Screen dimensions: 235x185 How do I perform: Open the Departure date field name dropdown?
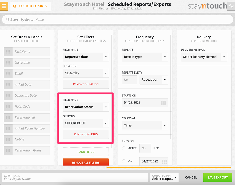pos(86,57)
